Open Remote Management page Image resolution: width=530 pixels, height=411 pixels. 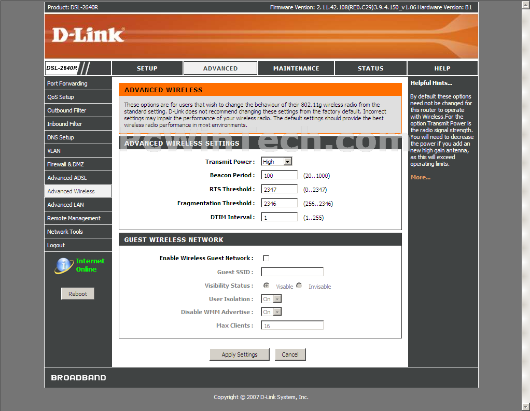pos(78,218)
